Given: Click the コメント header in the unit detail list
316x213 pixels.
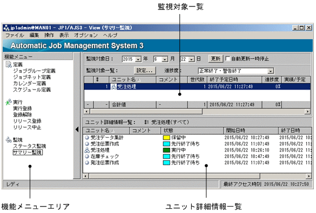Looking at the screenshot, I should (145, 130).
